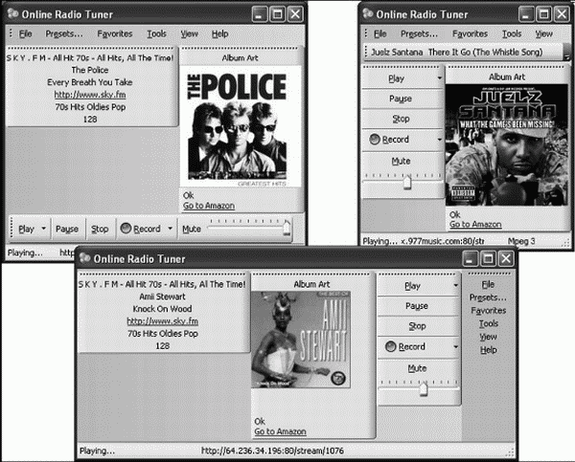Open the Go to Amazon link under the Police album
This screenshot has width=575, height=462.
click(209, 206)
